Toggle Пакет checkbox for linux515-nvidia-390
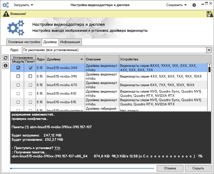The width and height of the screenshot is (214, 174). pos(30,76)
